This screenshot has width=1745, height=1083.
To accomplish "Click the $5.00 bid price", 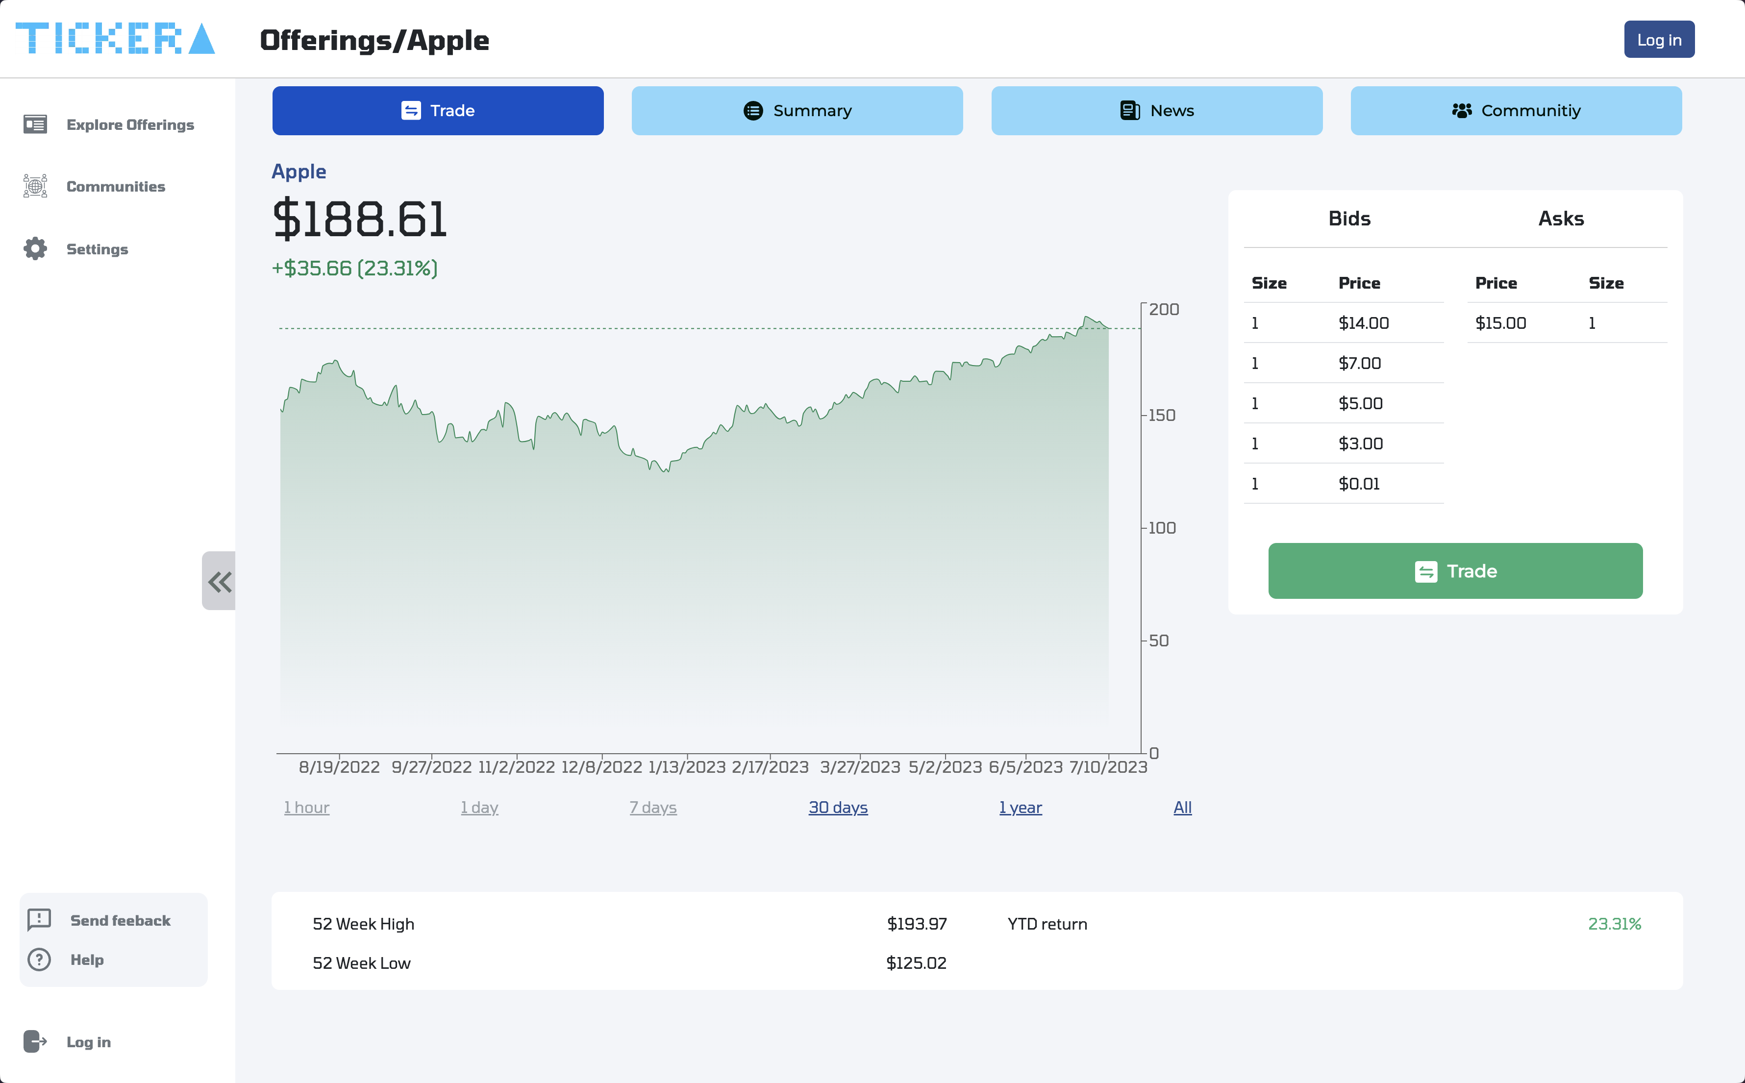I will coord(1360,403).
